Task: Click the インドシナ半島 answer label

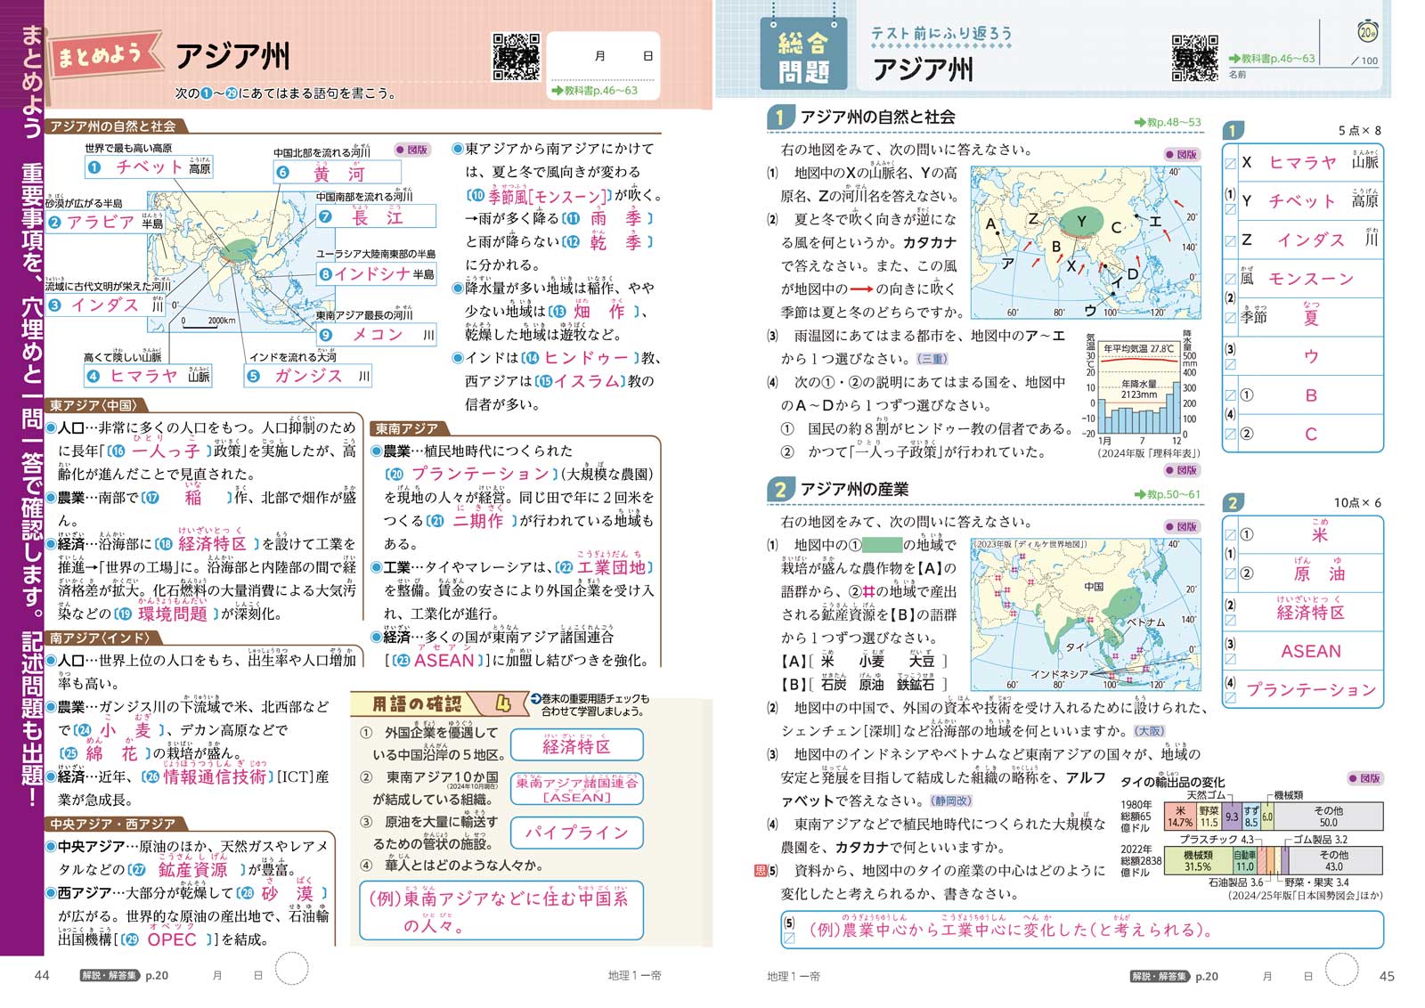Action: (x=377, y=273)
